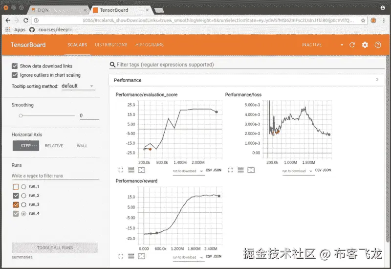
Task: Focus the Write a regex to filter runs field
Action: [55, 176]
